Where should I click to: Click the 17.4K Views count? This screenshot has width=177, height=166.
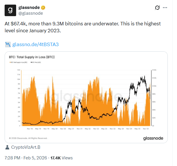61,158
